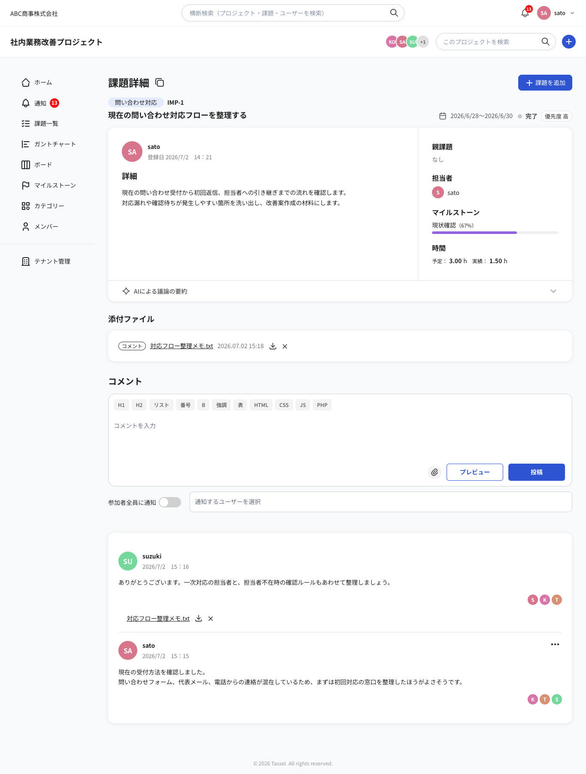This screenshot has height=774, width=586.
Task: Click the S assignee avatar under 担当者
Action: (x=438, y=192)
